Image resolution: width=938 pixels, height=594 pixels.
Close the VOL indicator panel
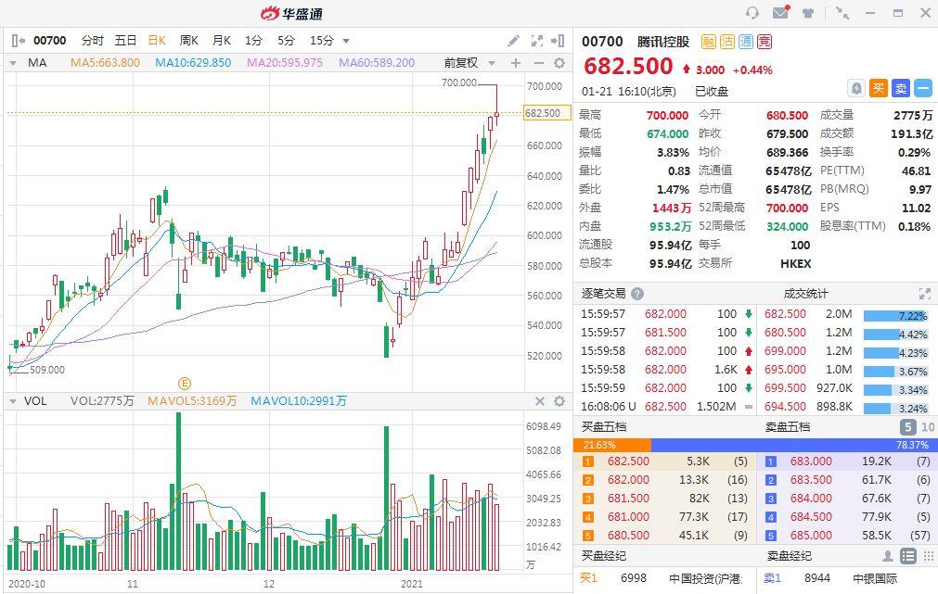(x=540, y=401)
